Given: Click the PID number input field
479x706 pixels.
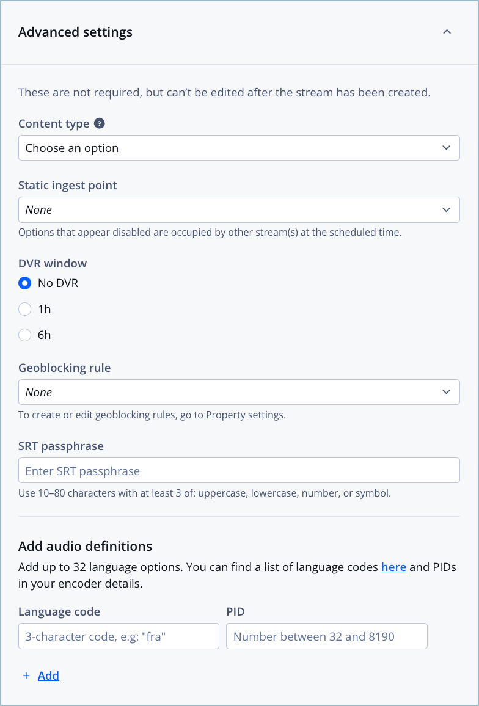Looking at the screenshot, I should tap(326, 636).
